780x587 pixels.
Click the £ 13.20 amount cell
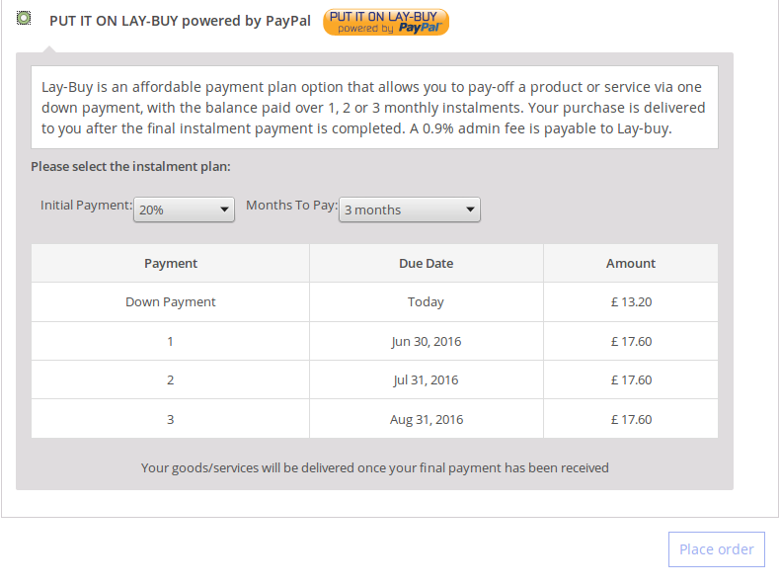(631, 302)
